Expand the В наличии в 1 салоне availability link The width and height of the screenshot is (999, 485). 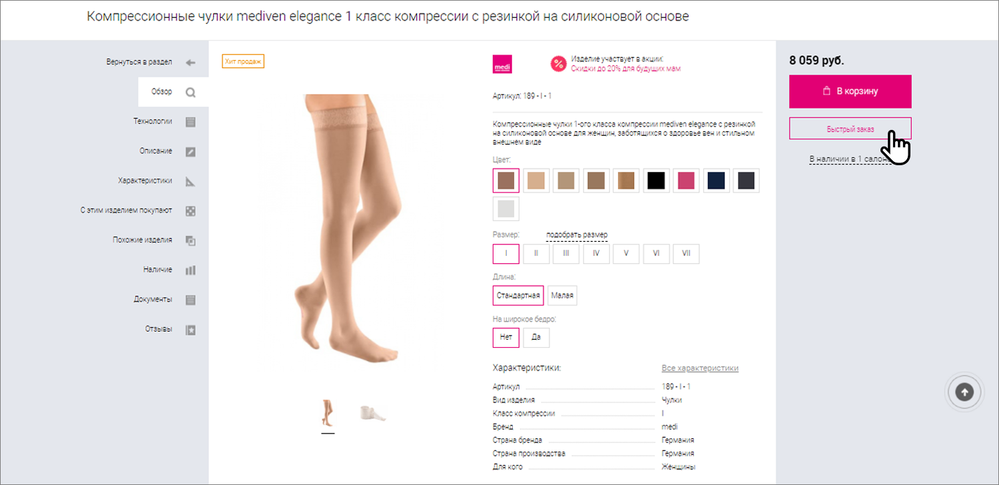coord(850,159)
